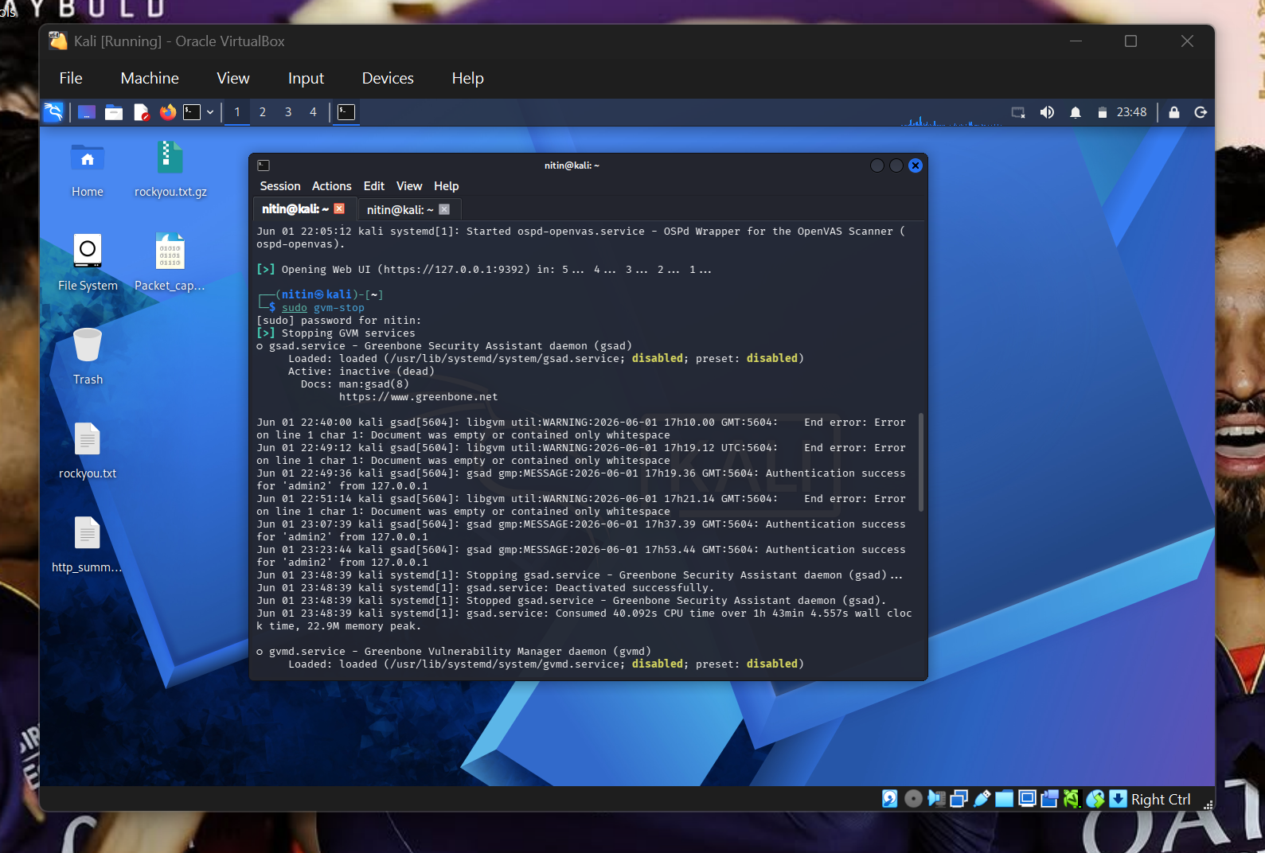Maximize the terminal window

coord(896,166)
